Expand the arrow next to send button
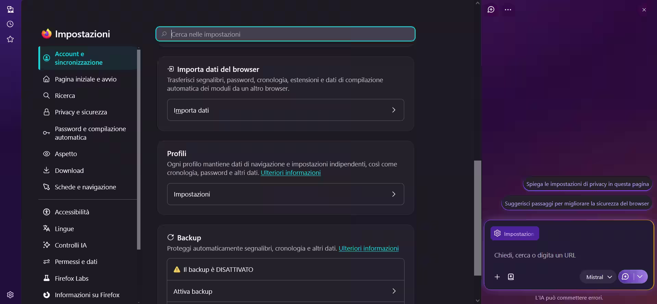This screenshot has width=657, height=304. point(640,277)
